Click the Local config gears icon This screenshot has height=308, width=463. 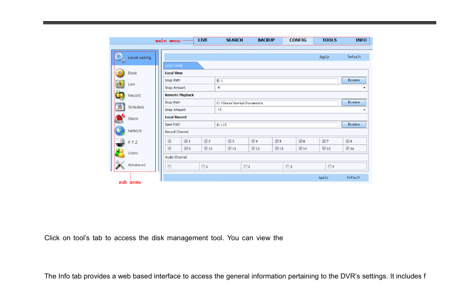(x=120, y=58)
